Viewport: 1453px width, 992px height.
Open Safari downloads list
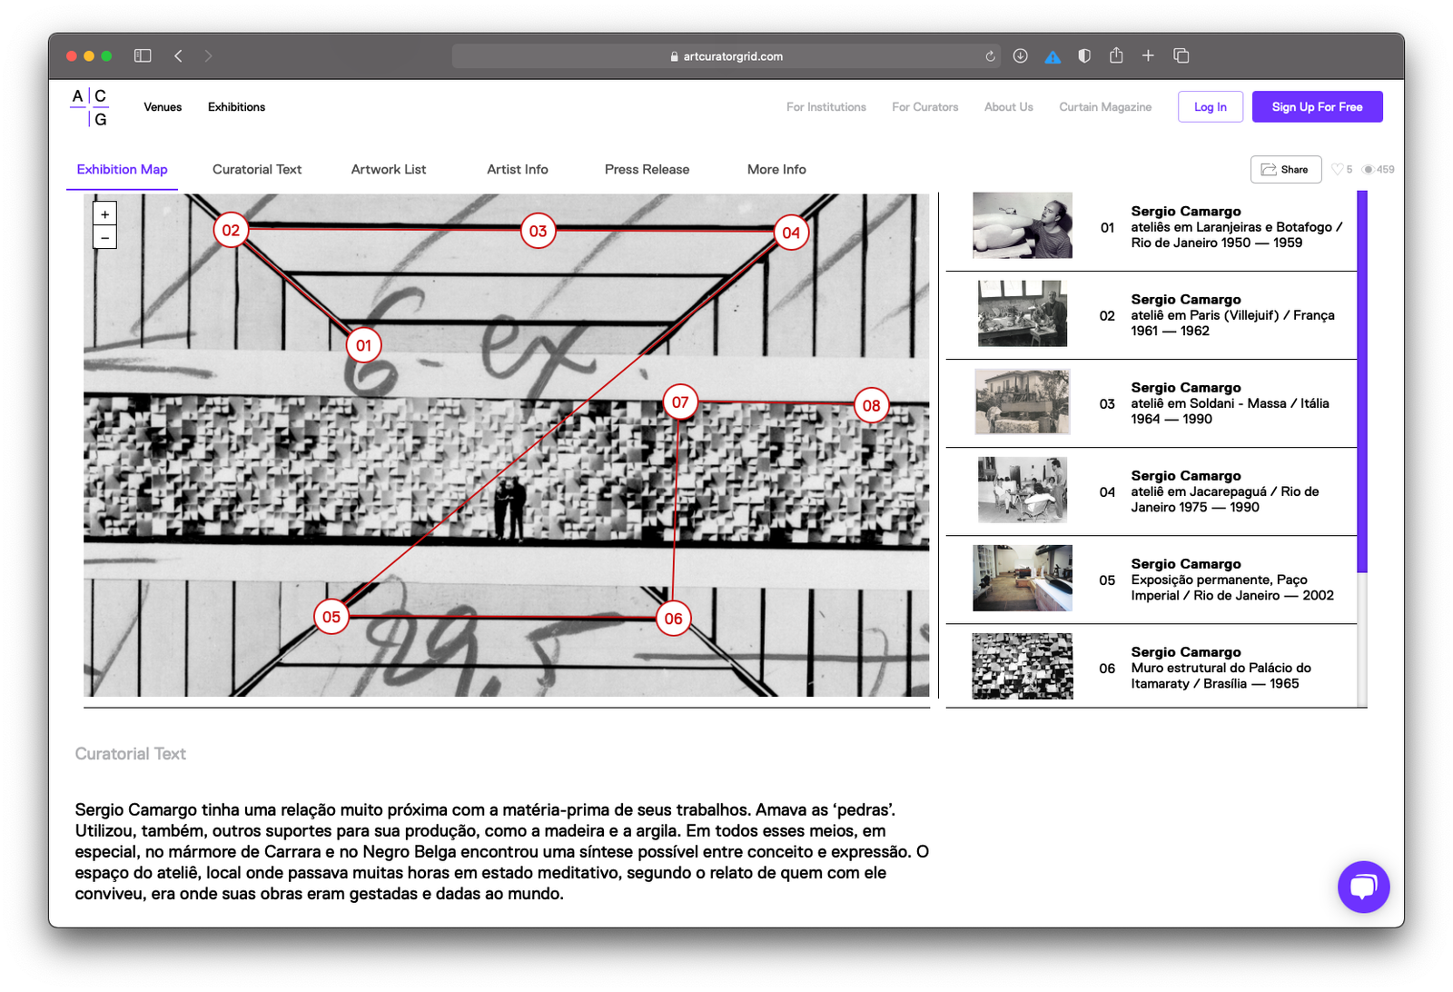click(x=1021, y=56)
